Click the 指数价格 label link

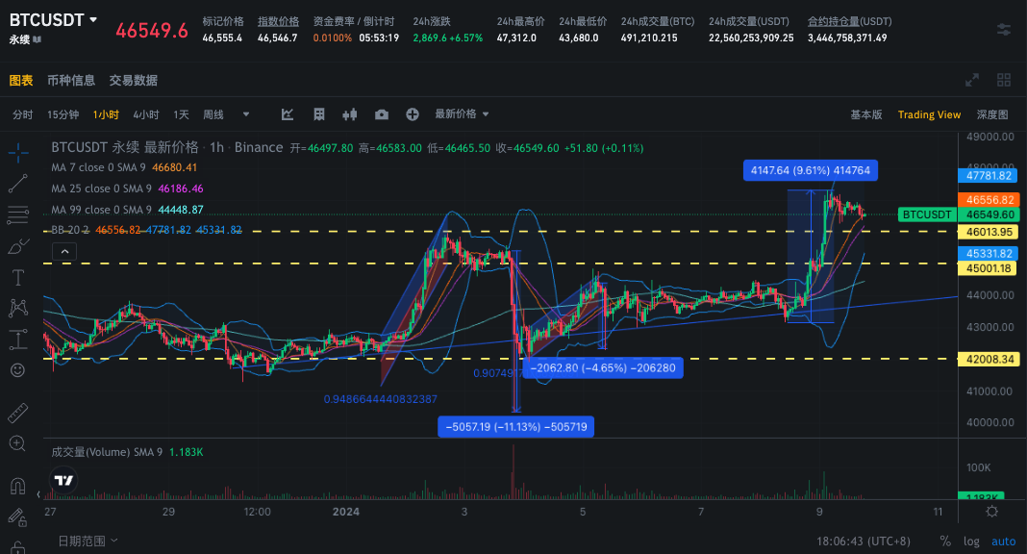pyautogui.click(x=278, y=21)
